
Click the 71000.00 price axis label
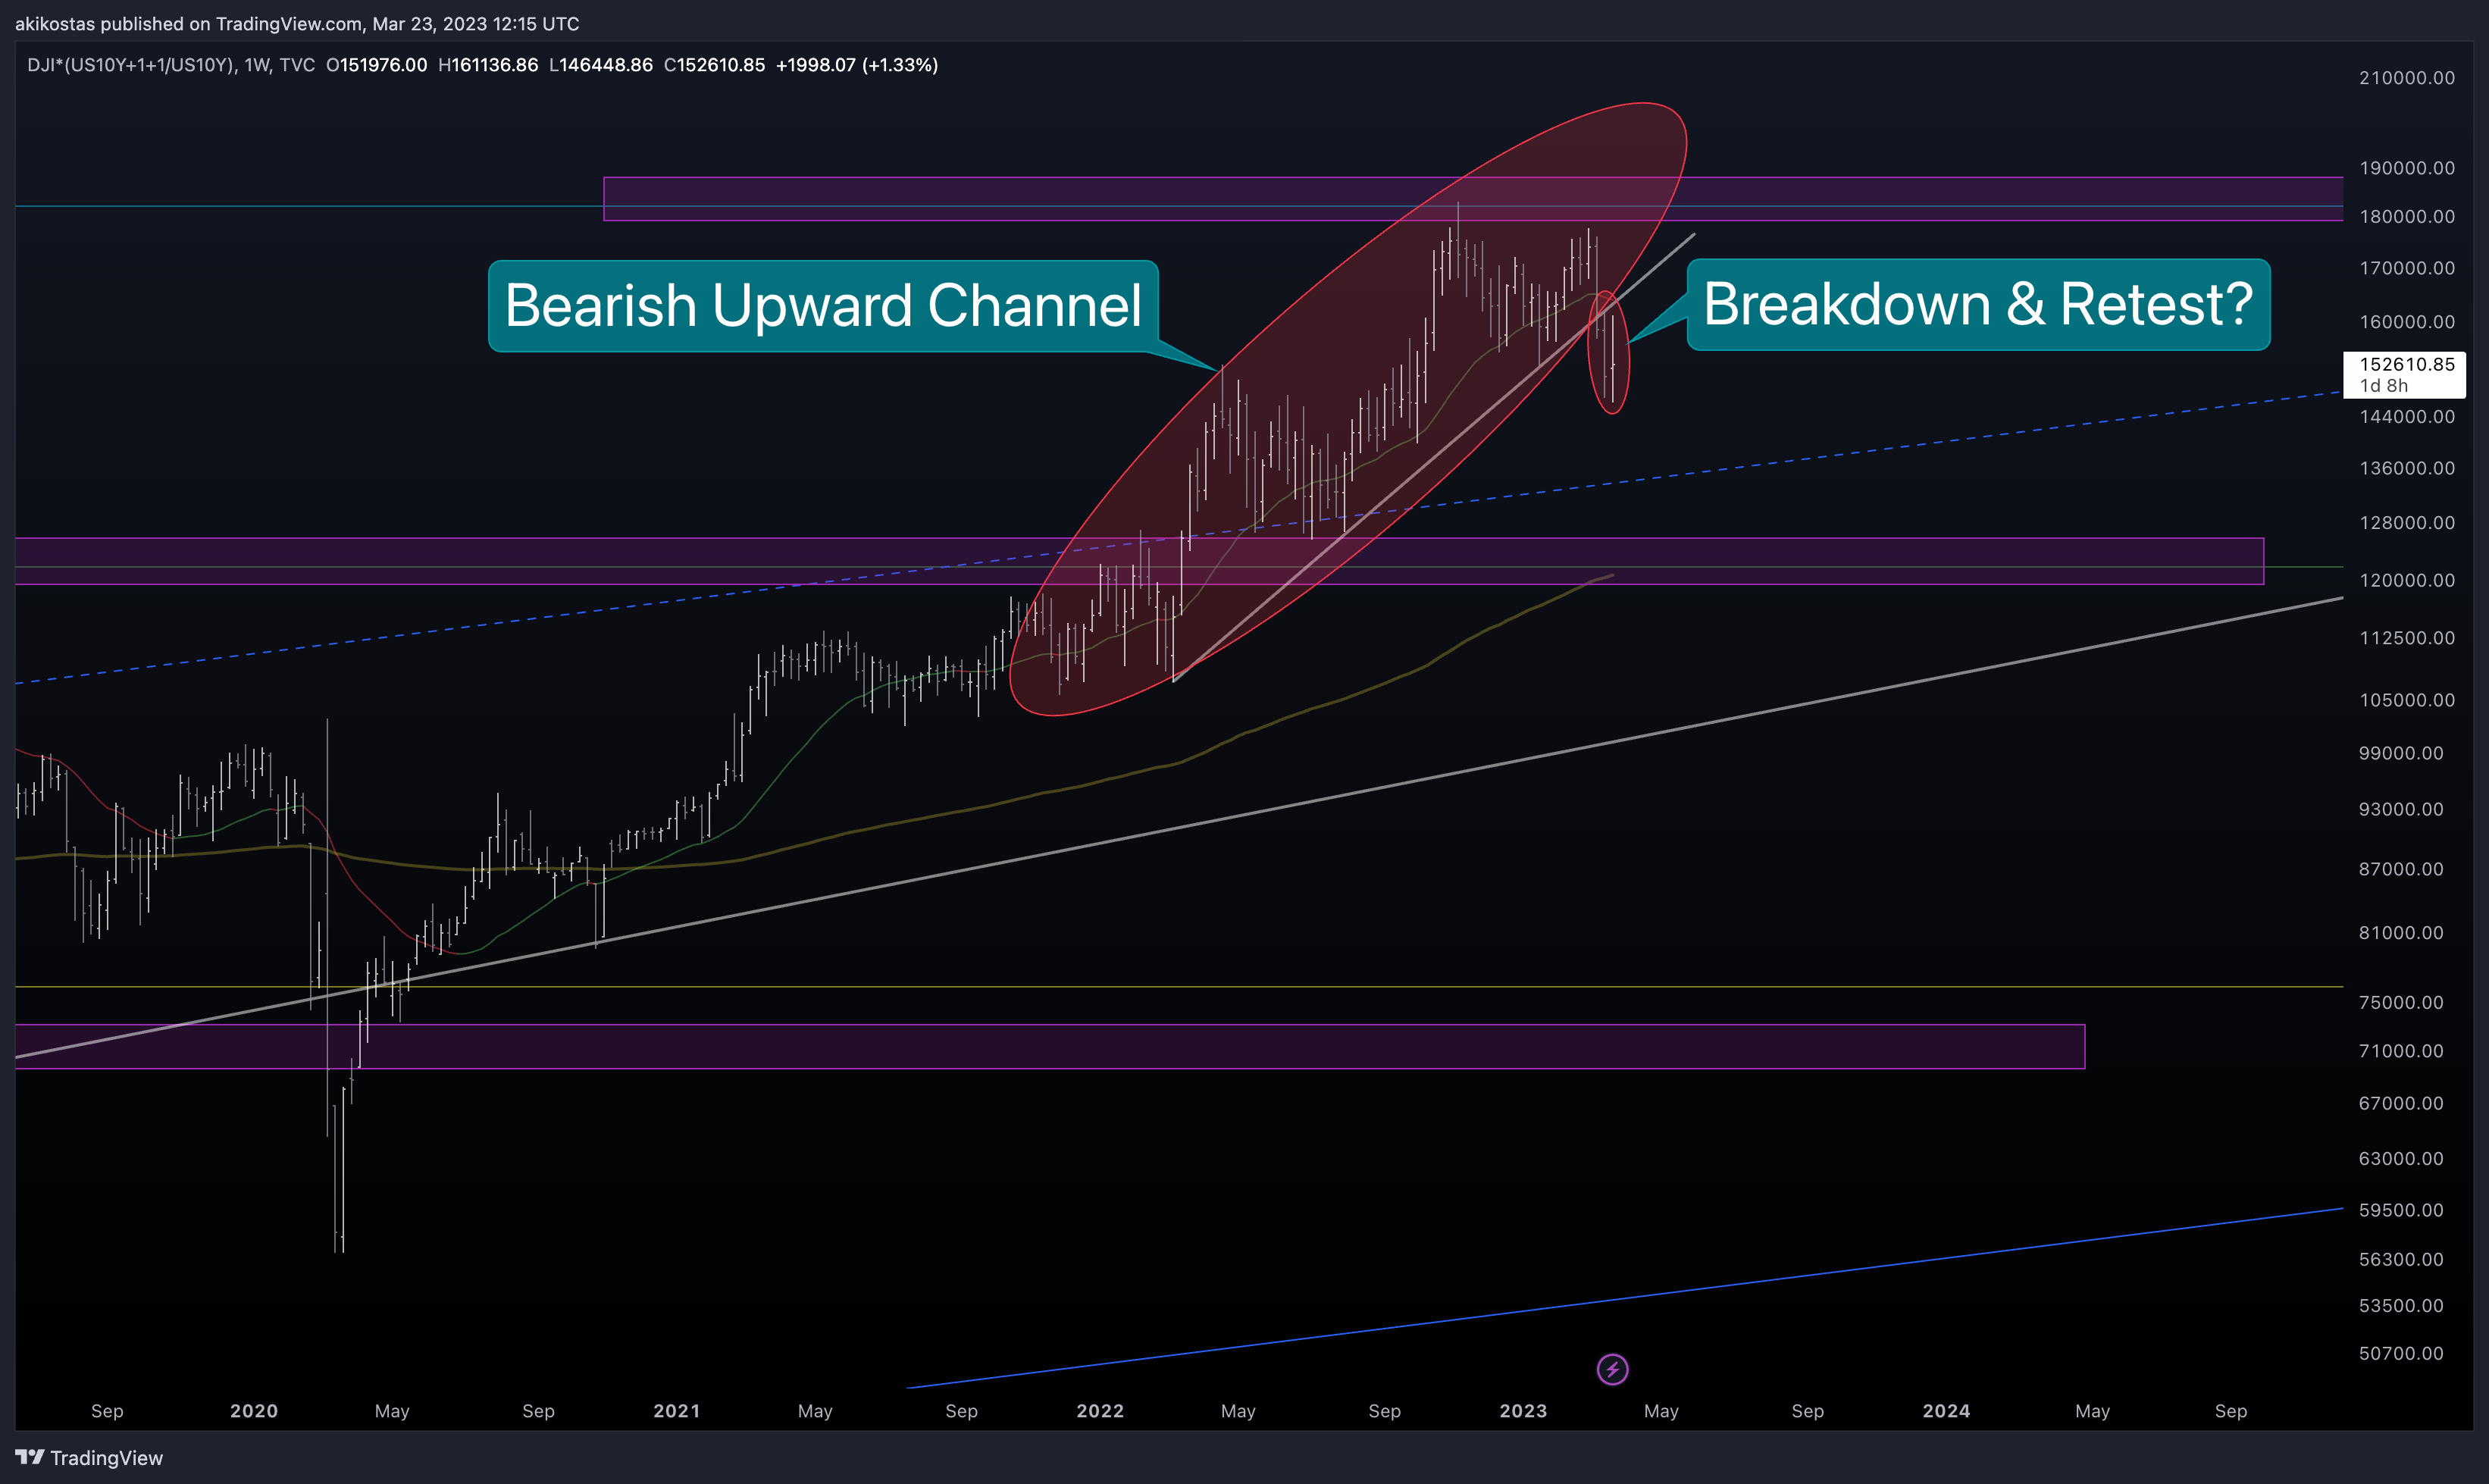2401,1051
